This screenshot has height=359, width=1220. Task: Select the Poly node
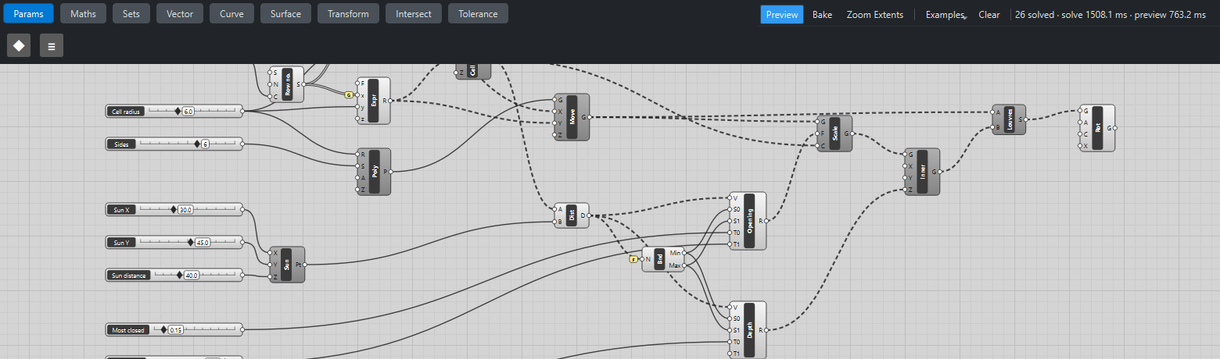coord(374,172)
